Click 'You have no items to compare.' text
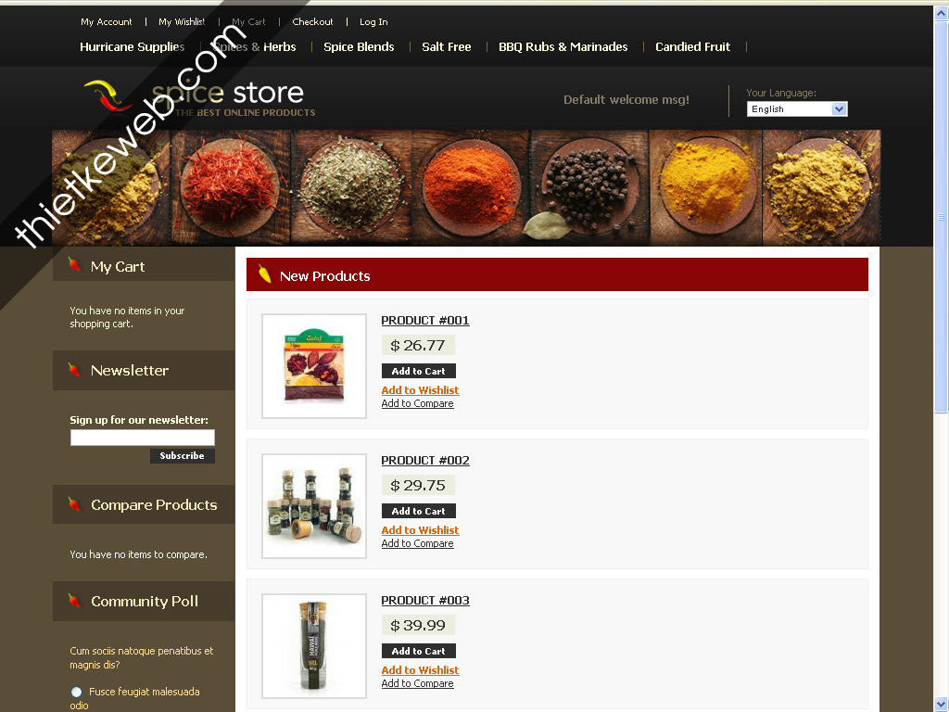The width and height of the screenshot is (949, 712). (x=139, y=554)
